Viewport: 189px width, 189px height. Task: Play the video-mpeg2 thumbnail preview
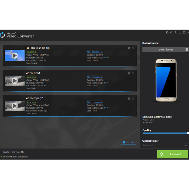point(14,106)
